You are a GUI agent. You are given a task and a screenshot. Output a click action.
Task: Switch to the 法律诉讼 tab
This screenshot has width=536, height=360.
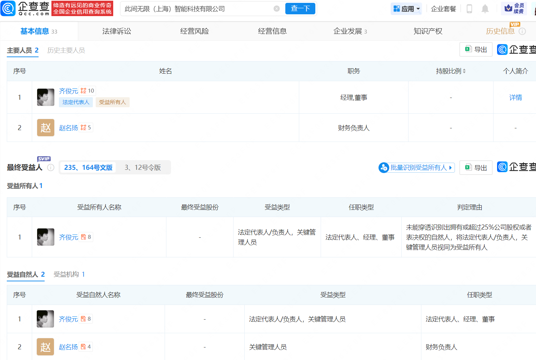tap(117, 31)
